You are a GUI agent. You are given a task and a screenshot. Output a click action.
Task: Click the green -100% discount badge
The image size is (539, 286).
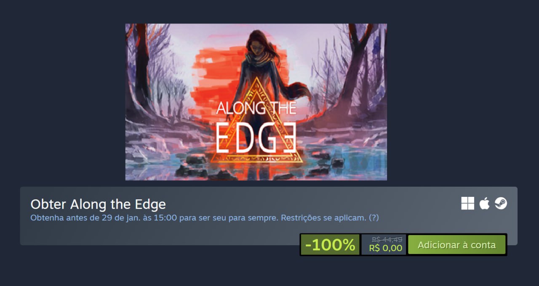point(330,245)
